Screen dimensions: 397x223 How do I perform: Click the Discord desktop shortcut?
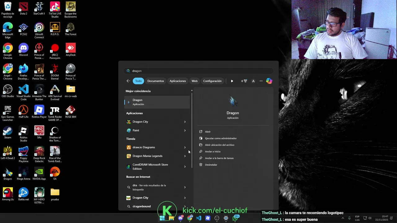tap(23, 50)
